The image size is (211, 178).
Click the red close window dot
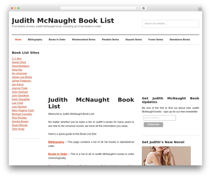click(x=12, y=8)
